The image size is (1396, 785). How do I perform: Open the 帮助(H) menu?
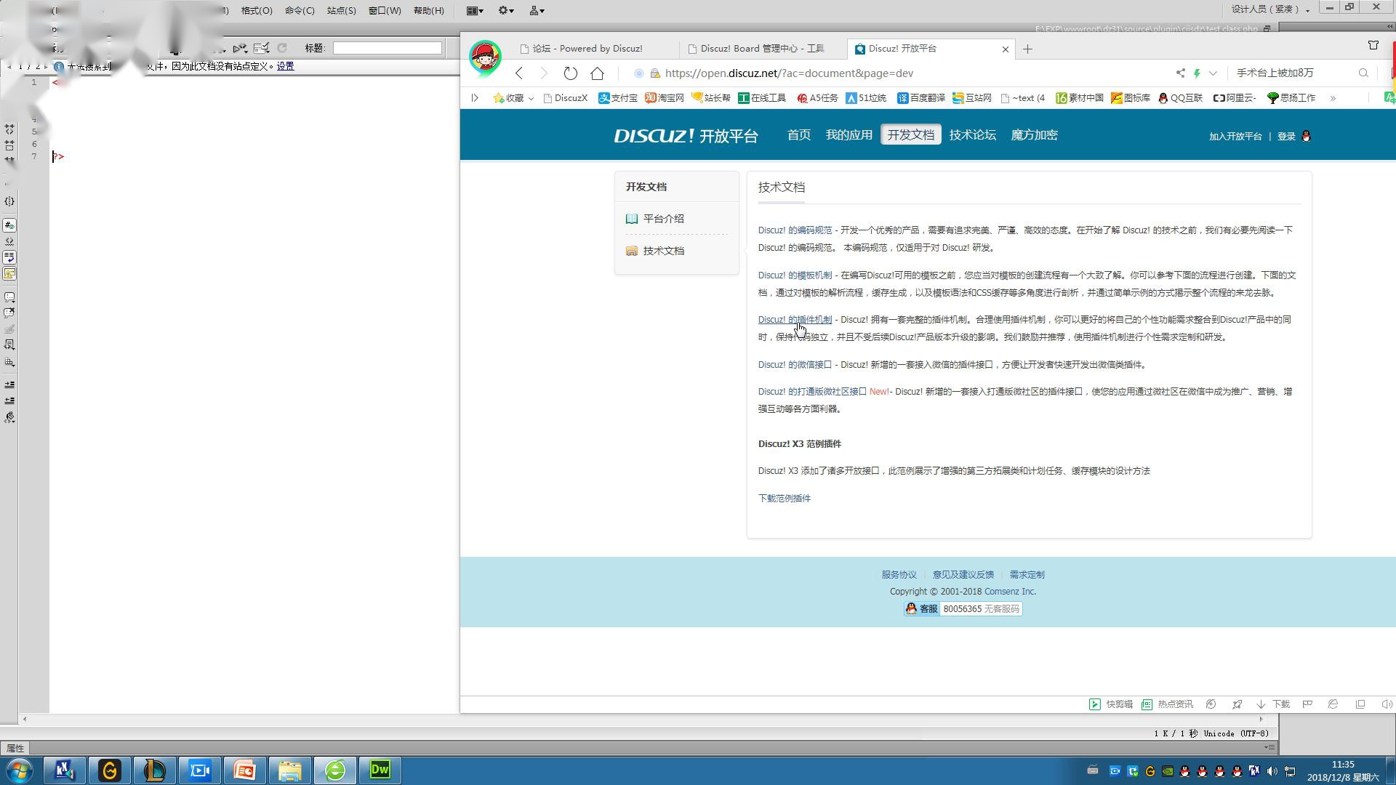tap(428, 10)
